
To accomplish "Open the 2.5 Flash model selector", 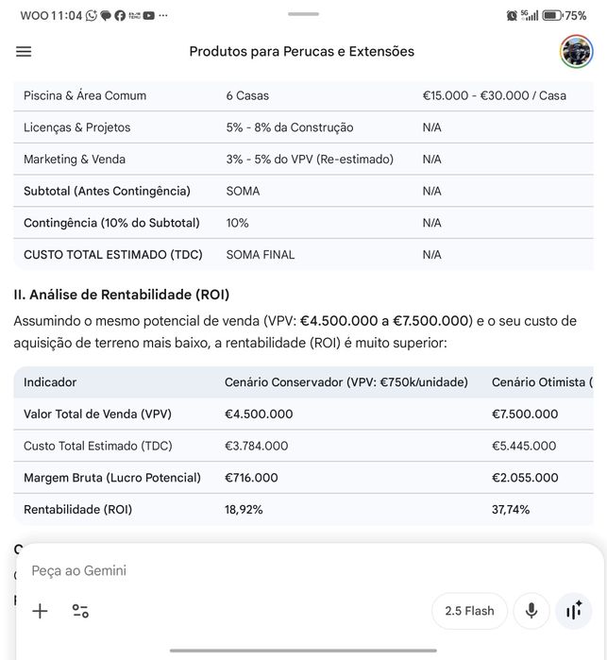I will pyautogui.click(x=469, y=611).
